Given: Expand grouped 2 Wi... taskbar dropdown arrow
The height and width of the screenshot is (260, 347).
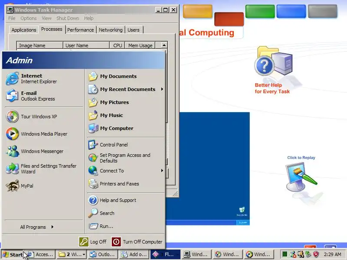Looking at the screenshot, I should tap(84, 255).
